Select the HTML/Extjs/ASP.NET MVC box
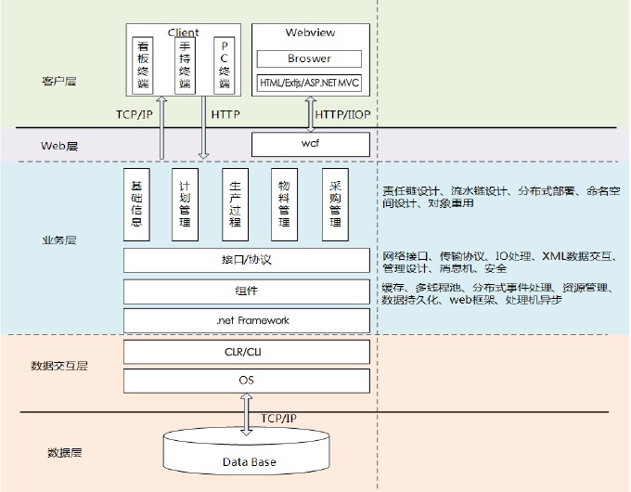The height and width of the screenshot is (492, 631). (x=309, y=84)
